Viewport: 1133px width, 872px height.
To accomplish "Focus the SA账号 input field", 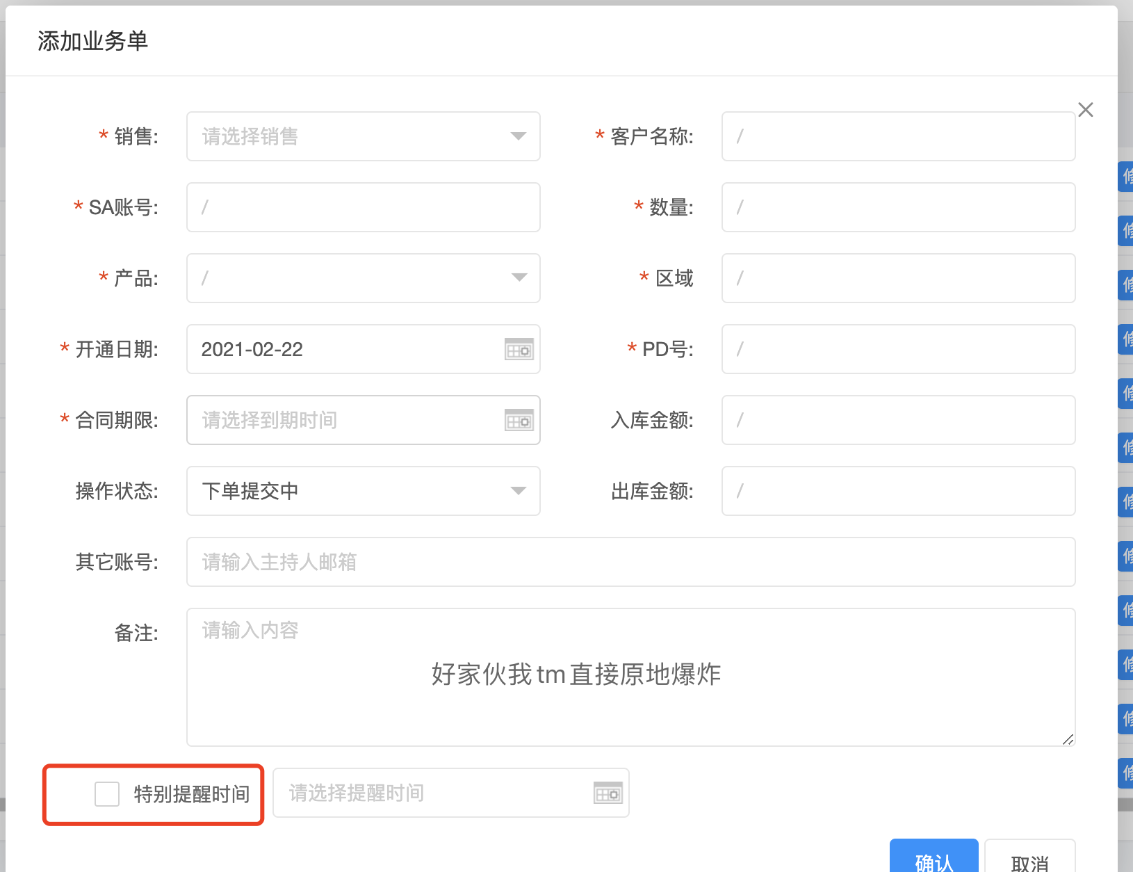I will [364, 207].
